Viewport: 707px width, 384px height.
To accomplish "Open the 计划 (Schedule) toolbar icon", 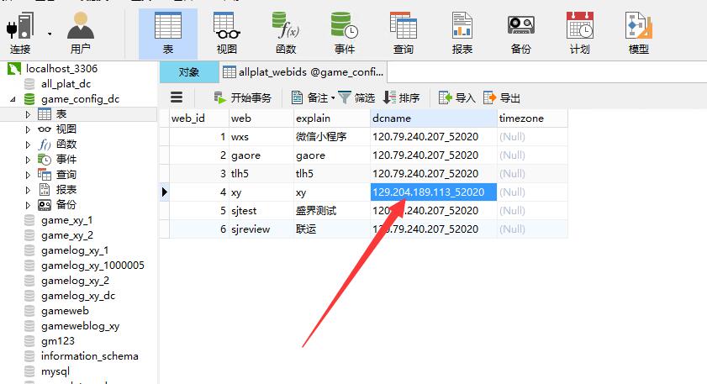I will coord(579,32).
